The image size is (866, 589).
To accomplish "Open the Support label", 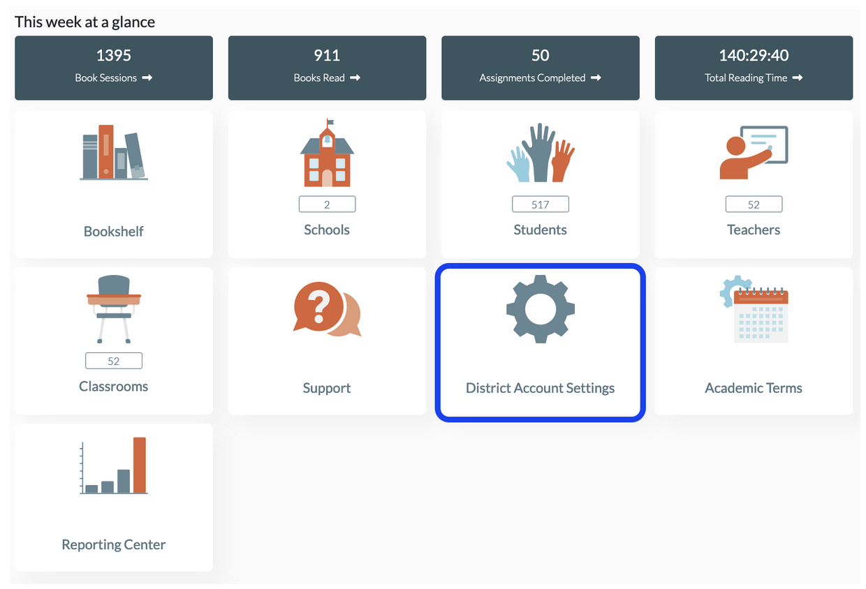I will click(x=327, y=388).
